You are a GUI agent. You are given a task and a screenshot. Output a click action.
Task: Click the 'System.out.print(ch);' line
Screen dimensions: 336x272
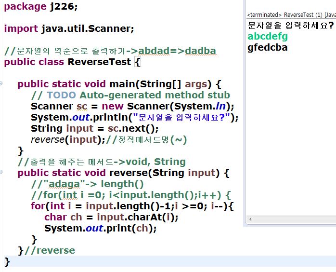101,229
